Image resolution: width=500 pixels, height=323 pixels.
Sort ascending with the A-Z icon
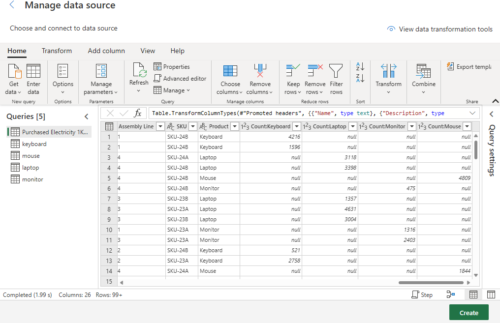pyautogui.click(x=360, y=67)
